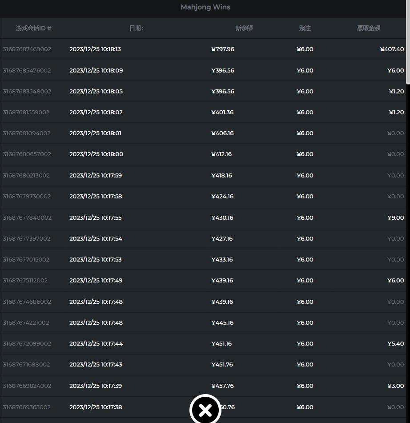Select session ID 31687677840002

tap(27, 218)
